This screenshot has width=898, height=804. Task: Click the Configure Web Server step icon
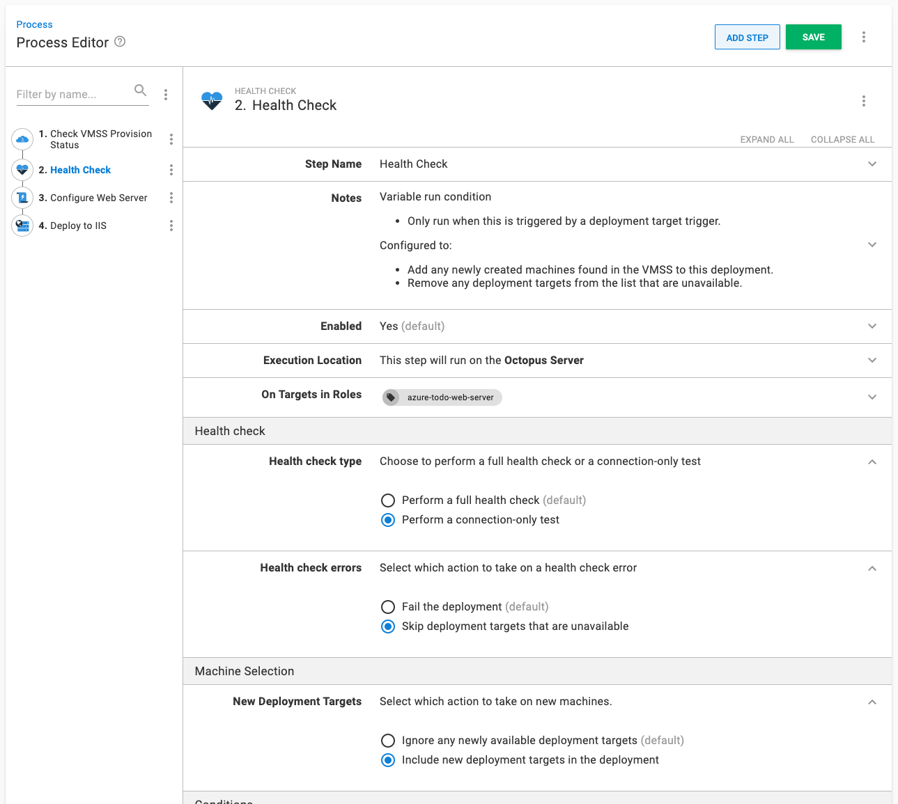click(x=22, y=198)
